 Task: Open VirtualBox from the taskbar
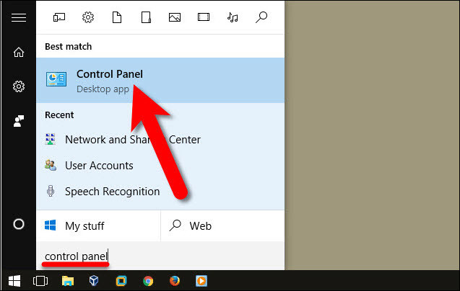click(94, 281)
